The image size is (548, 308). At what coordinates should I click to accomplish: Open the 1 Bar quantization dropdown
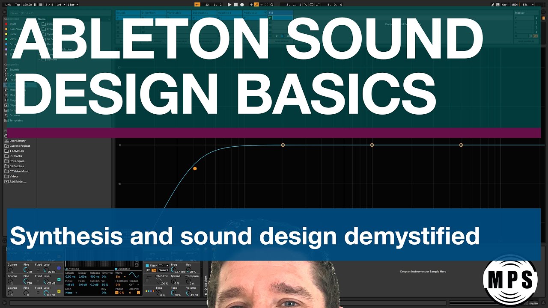(73, 5)
